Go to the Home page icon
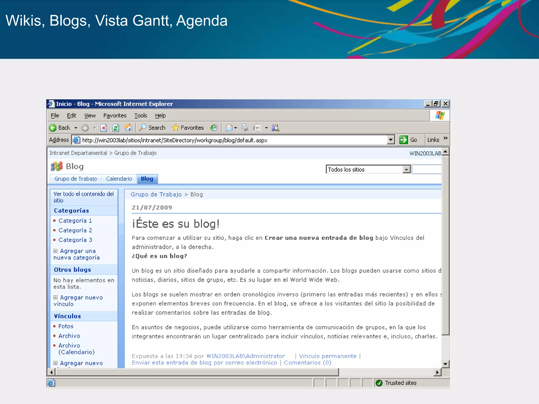This screenshot has height=404, width=539. click(128, 128)
